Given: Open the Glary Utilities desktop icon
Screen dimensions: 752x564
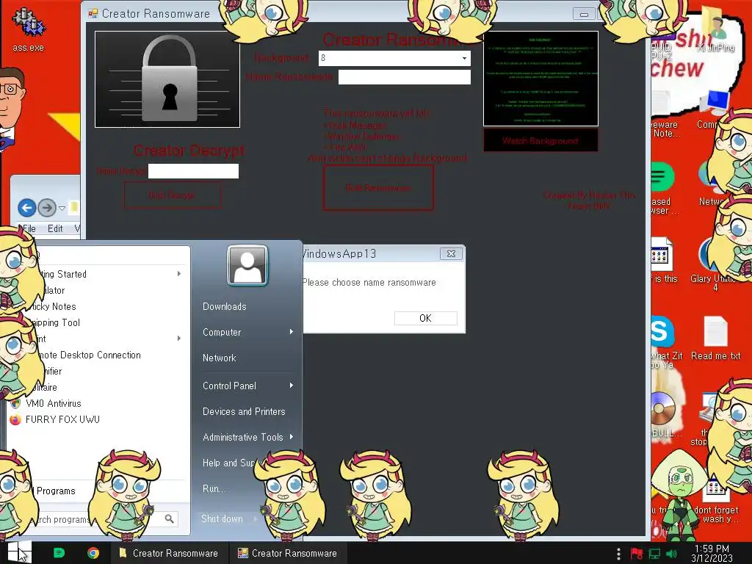Looking at the screenshot, I should [x=715, y=264].
